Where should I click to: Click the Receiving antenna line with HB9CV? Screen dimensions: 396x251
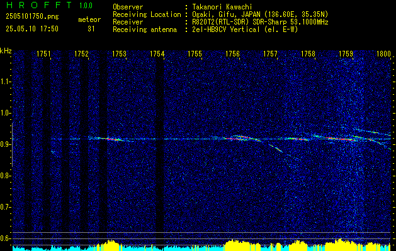coord(205,29)
